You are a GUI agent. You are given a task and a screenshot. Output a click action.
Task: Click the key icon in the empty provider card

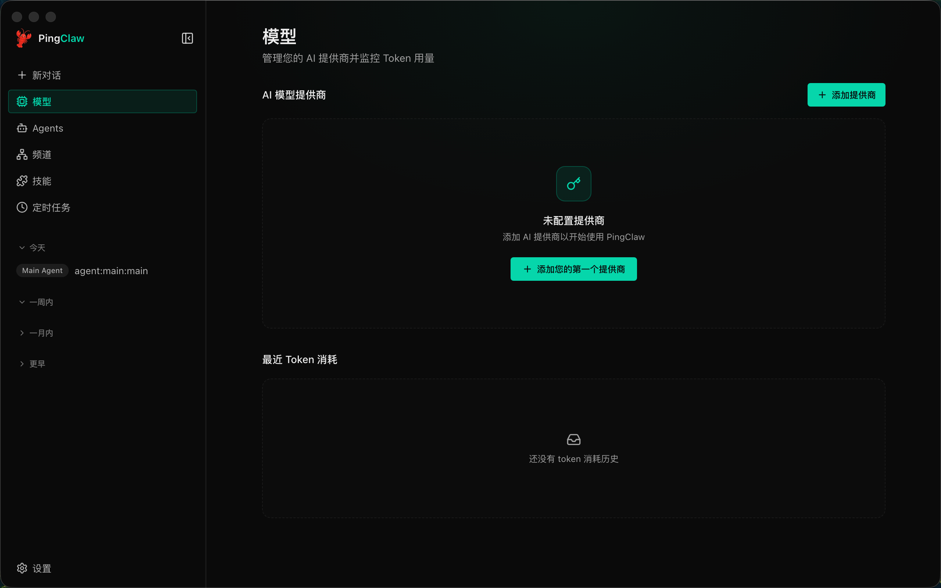573,183
